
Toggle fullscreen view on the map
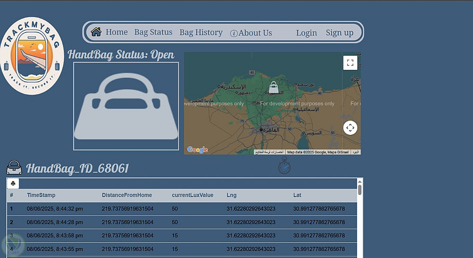click(x=350, y=63)
